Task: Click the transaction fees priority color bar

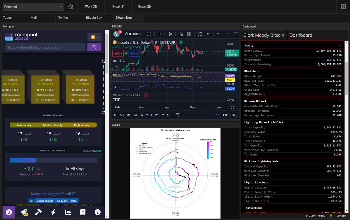Action: tap(53, 125)
